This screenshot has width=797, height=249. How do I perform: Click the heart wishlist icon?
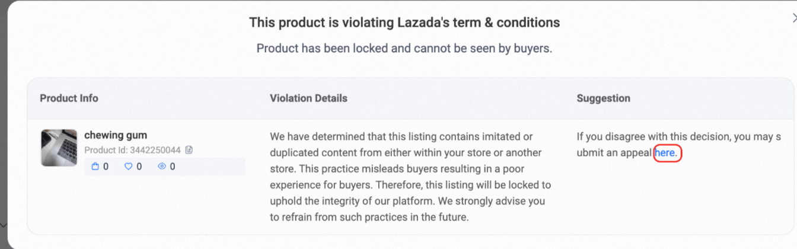pos(128,167)
